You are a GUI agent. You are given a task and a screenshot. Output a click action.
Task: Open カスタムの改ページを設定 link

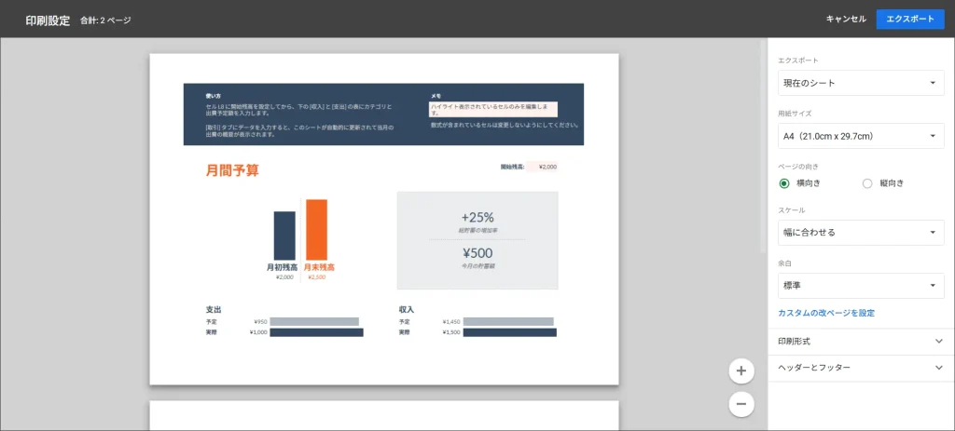pos(826,313)
